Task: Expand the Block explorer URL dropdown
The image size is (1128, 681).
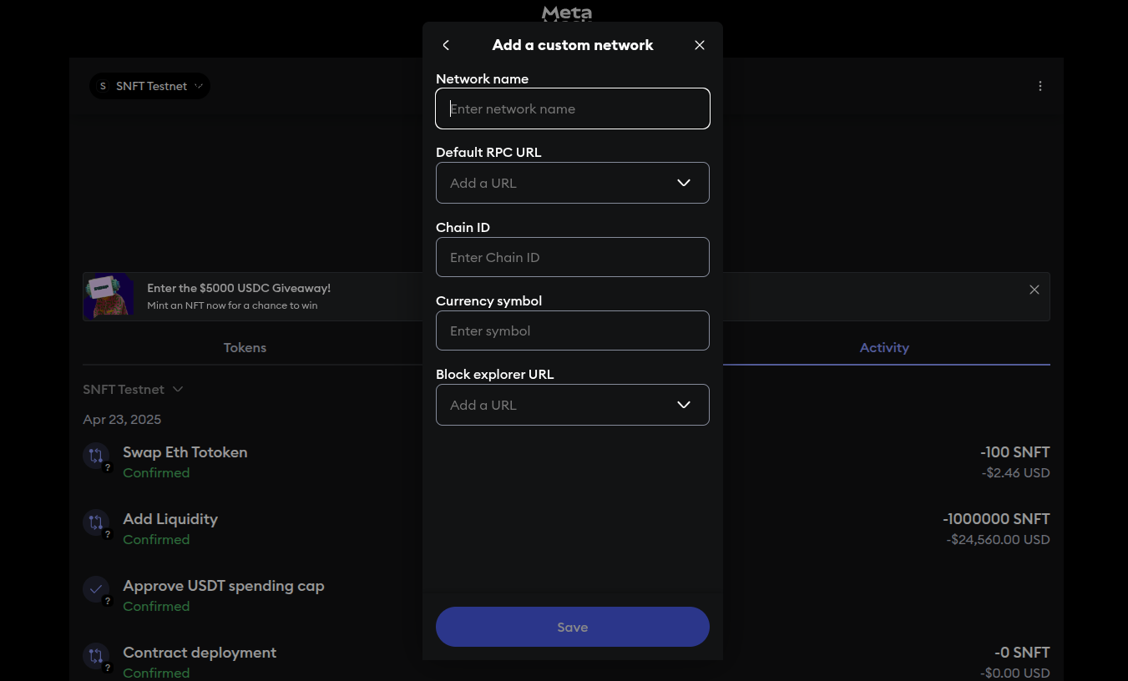Action: click(x=573, y=405)
